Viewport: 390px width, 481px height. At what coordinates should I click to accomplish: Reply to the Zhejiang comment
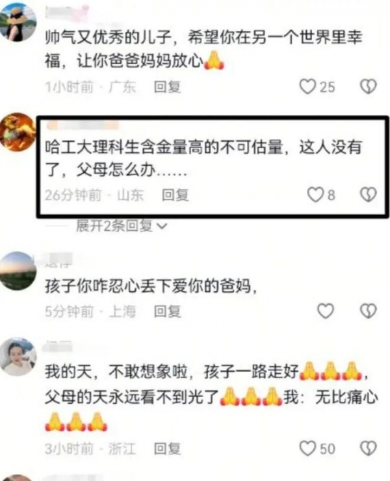click(x=167, y=448)
